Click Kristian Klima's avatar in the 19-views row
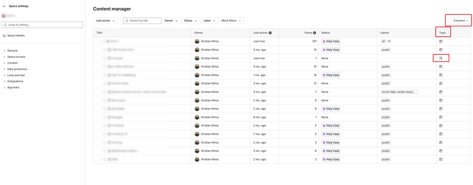Viewport: 473px width, 185px height. pyautogui.click(x=197, y=75)
